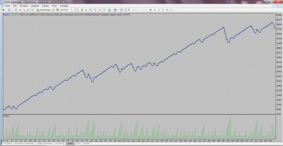
Task: Switch to the Настройки tester tab
Action: click(x=8, y=144)
